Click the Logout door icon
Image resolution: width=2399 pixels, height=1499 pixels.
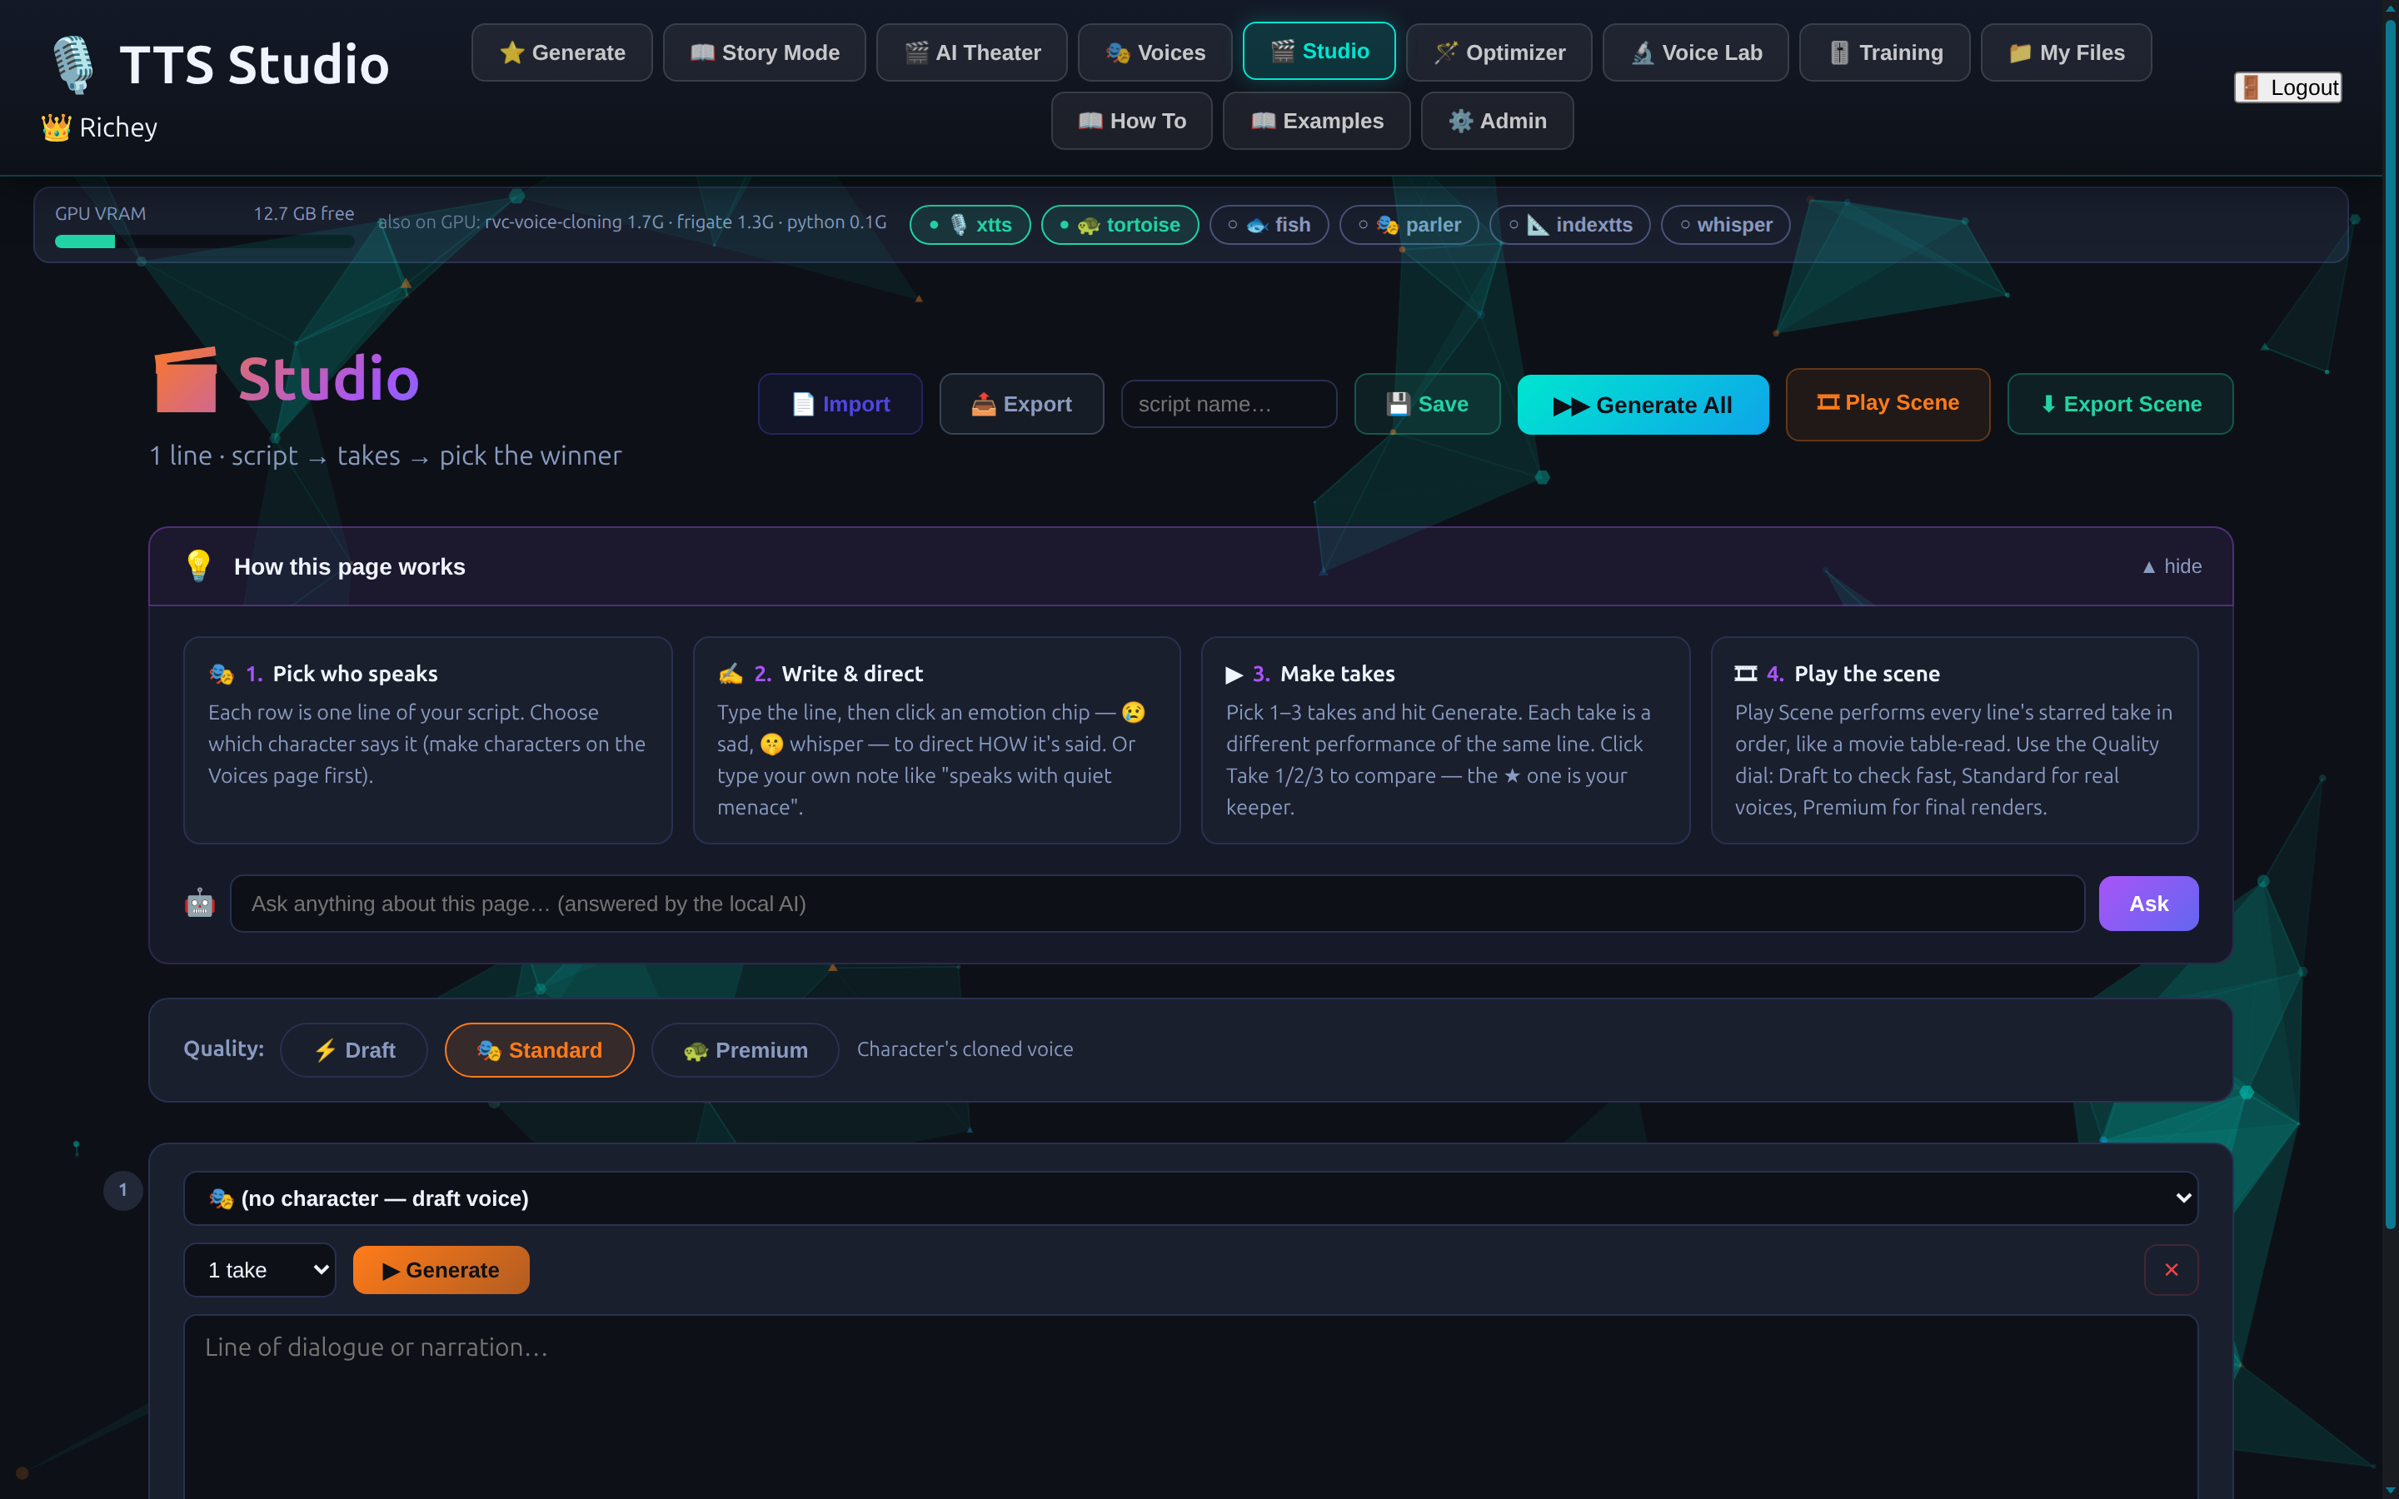(2252, 87)
